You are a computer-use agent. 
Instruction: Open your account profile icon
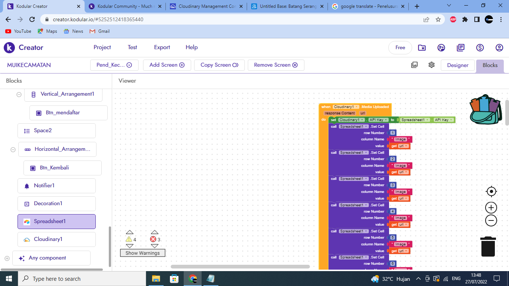coord(499,47)
